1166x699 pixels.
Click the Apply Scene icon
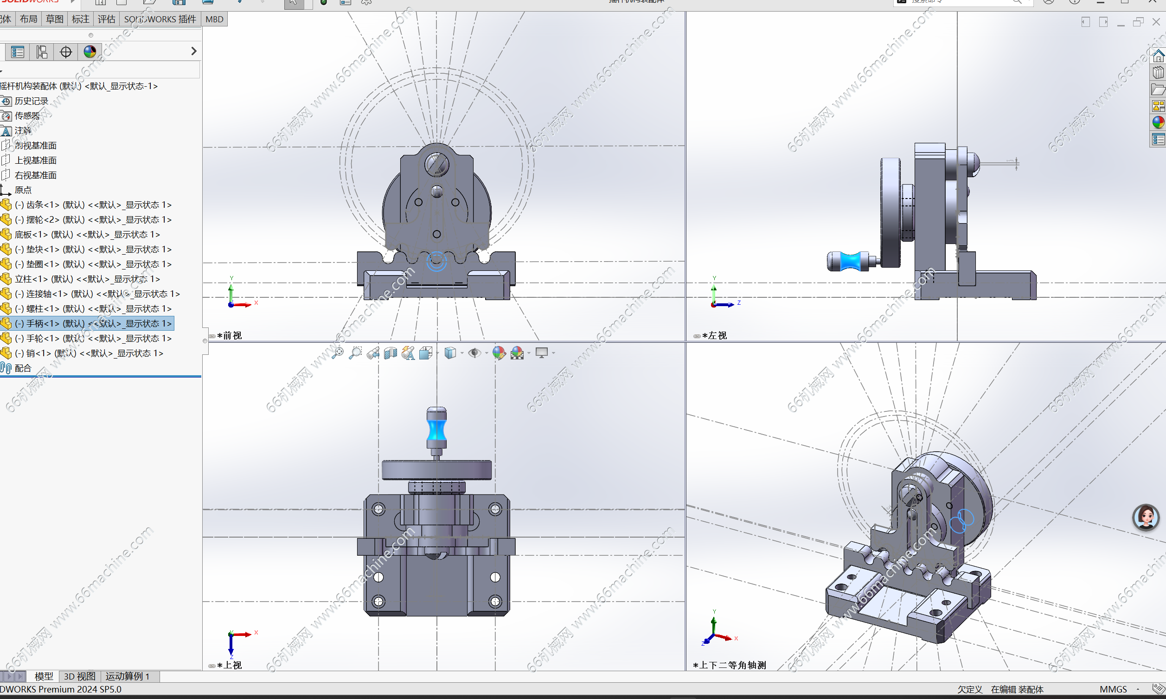pyautogui.click(x=517, y=353)
